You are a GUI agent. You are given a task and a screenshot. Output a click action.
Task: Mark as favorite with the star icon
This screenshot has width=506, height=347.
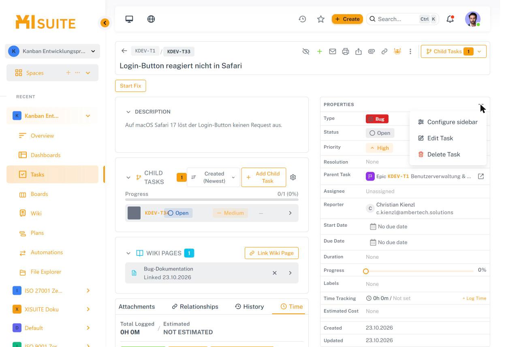pos(321,19)
